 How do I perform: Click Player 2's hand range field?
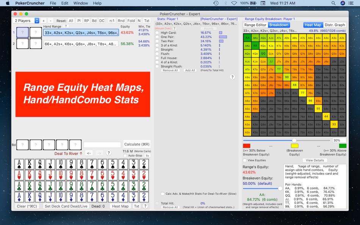81,44
